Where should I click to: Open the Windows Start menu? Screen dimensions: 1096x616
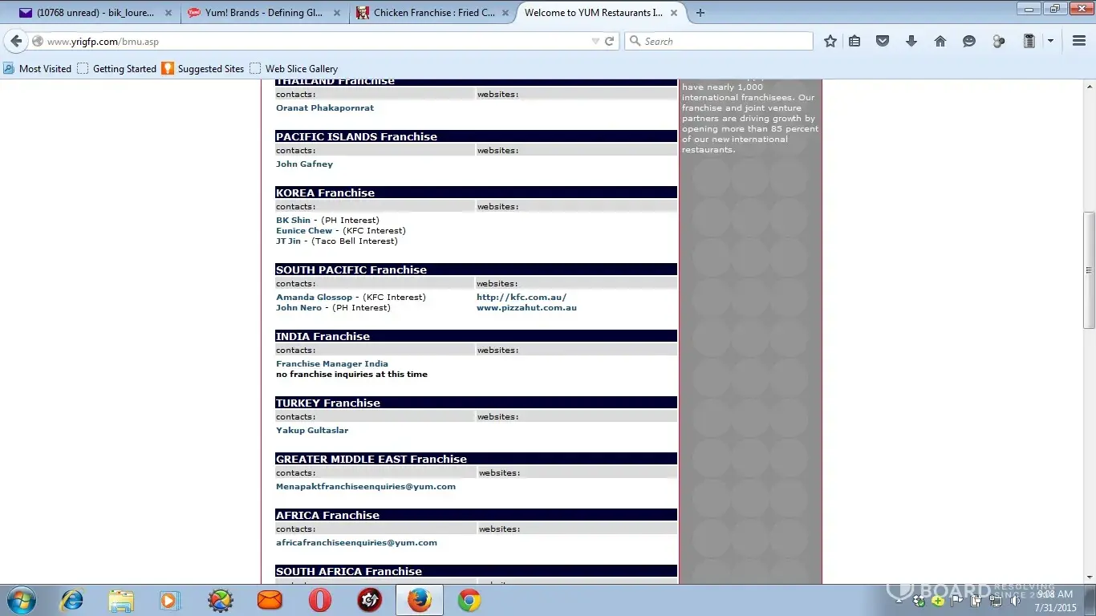coord(22,600)
